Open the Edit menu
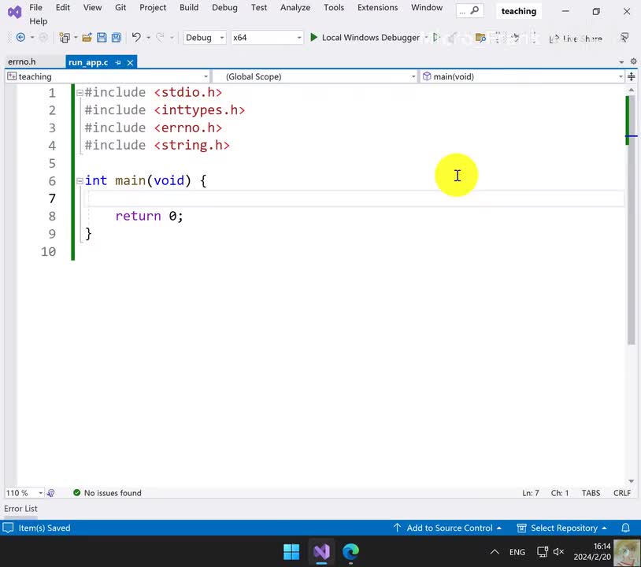641x567 pixels. click(62, 7)
